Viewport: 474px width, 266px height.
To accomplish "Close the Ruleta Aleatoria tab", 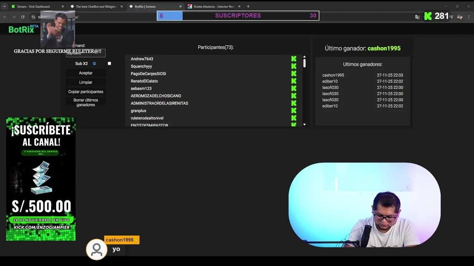I will (239, 6).
